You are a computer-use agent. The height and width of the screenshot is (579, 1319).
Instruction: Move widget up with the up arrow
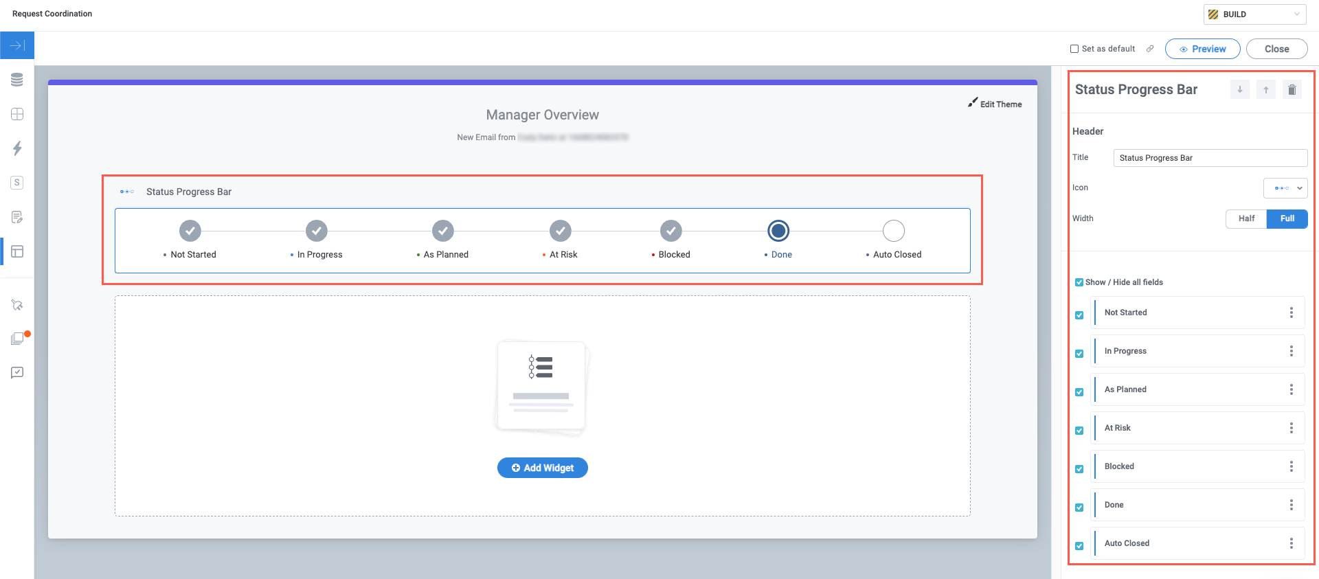click(1265, 90)
